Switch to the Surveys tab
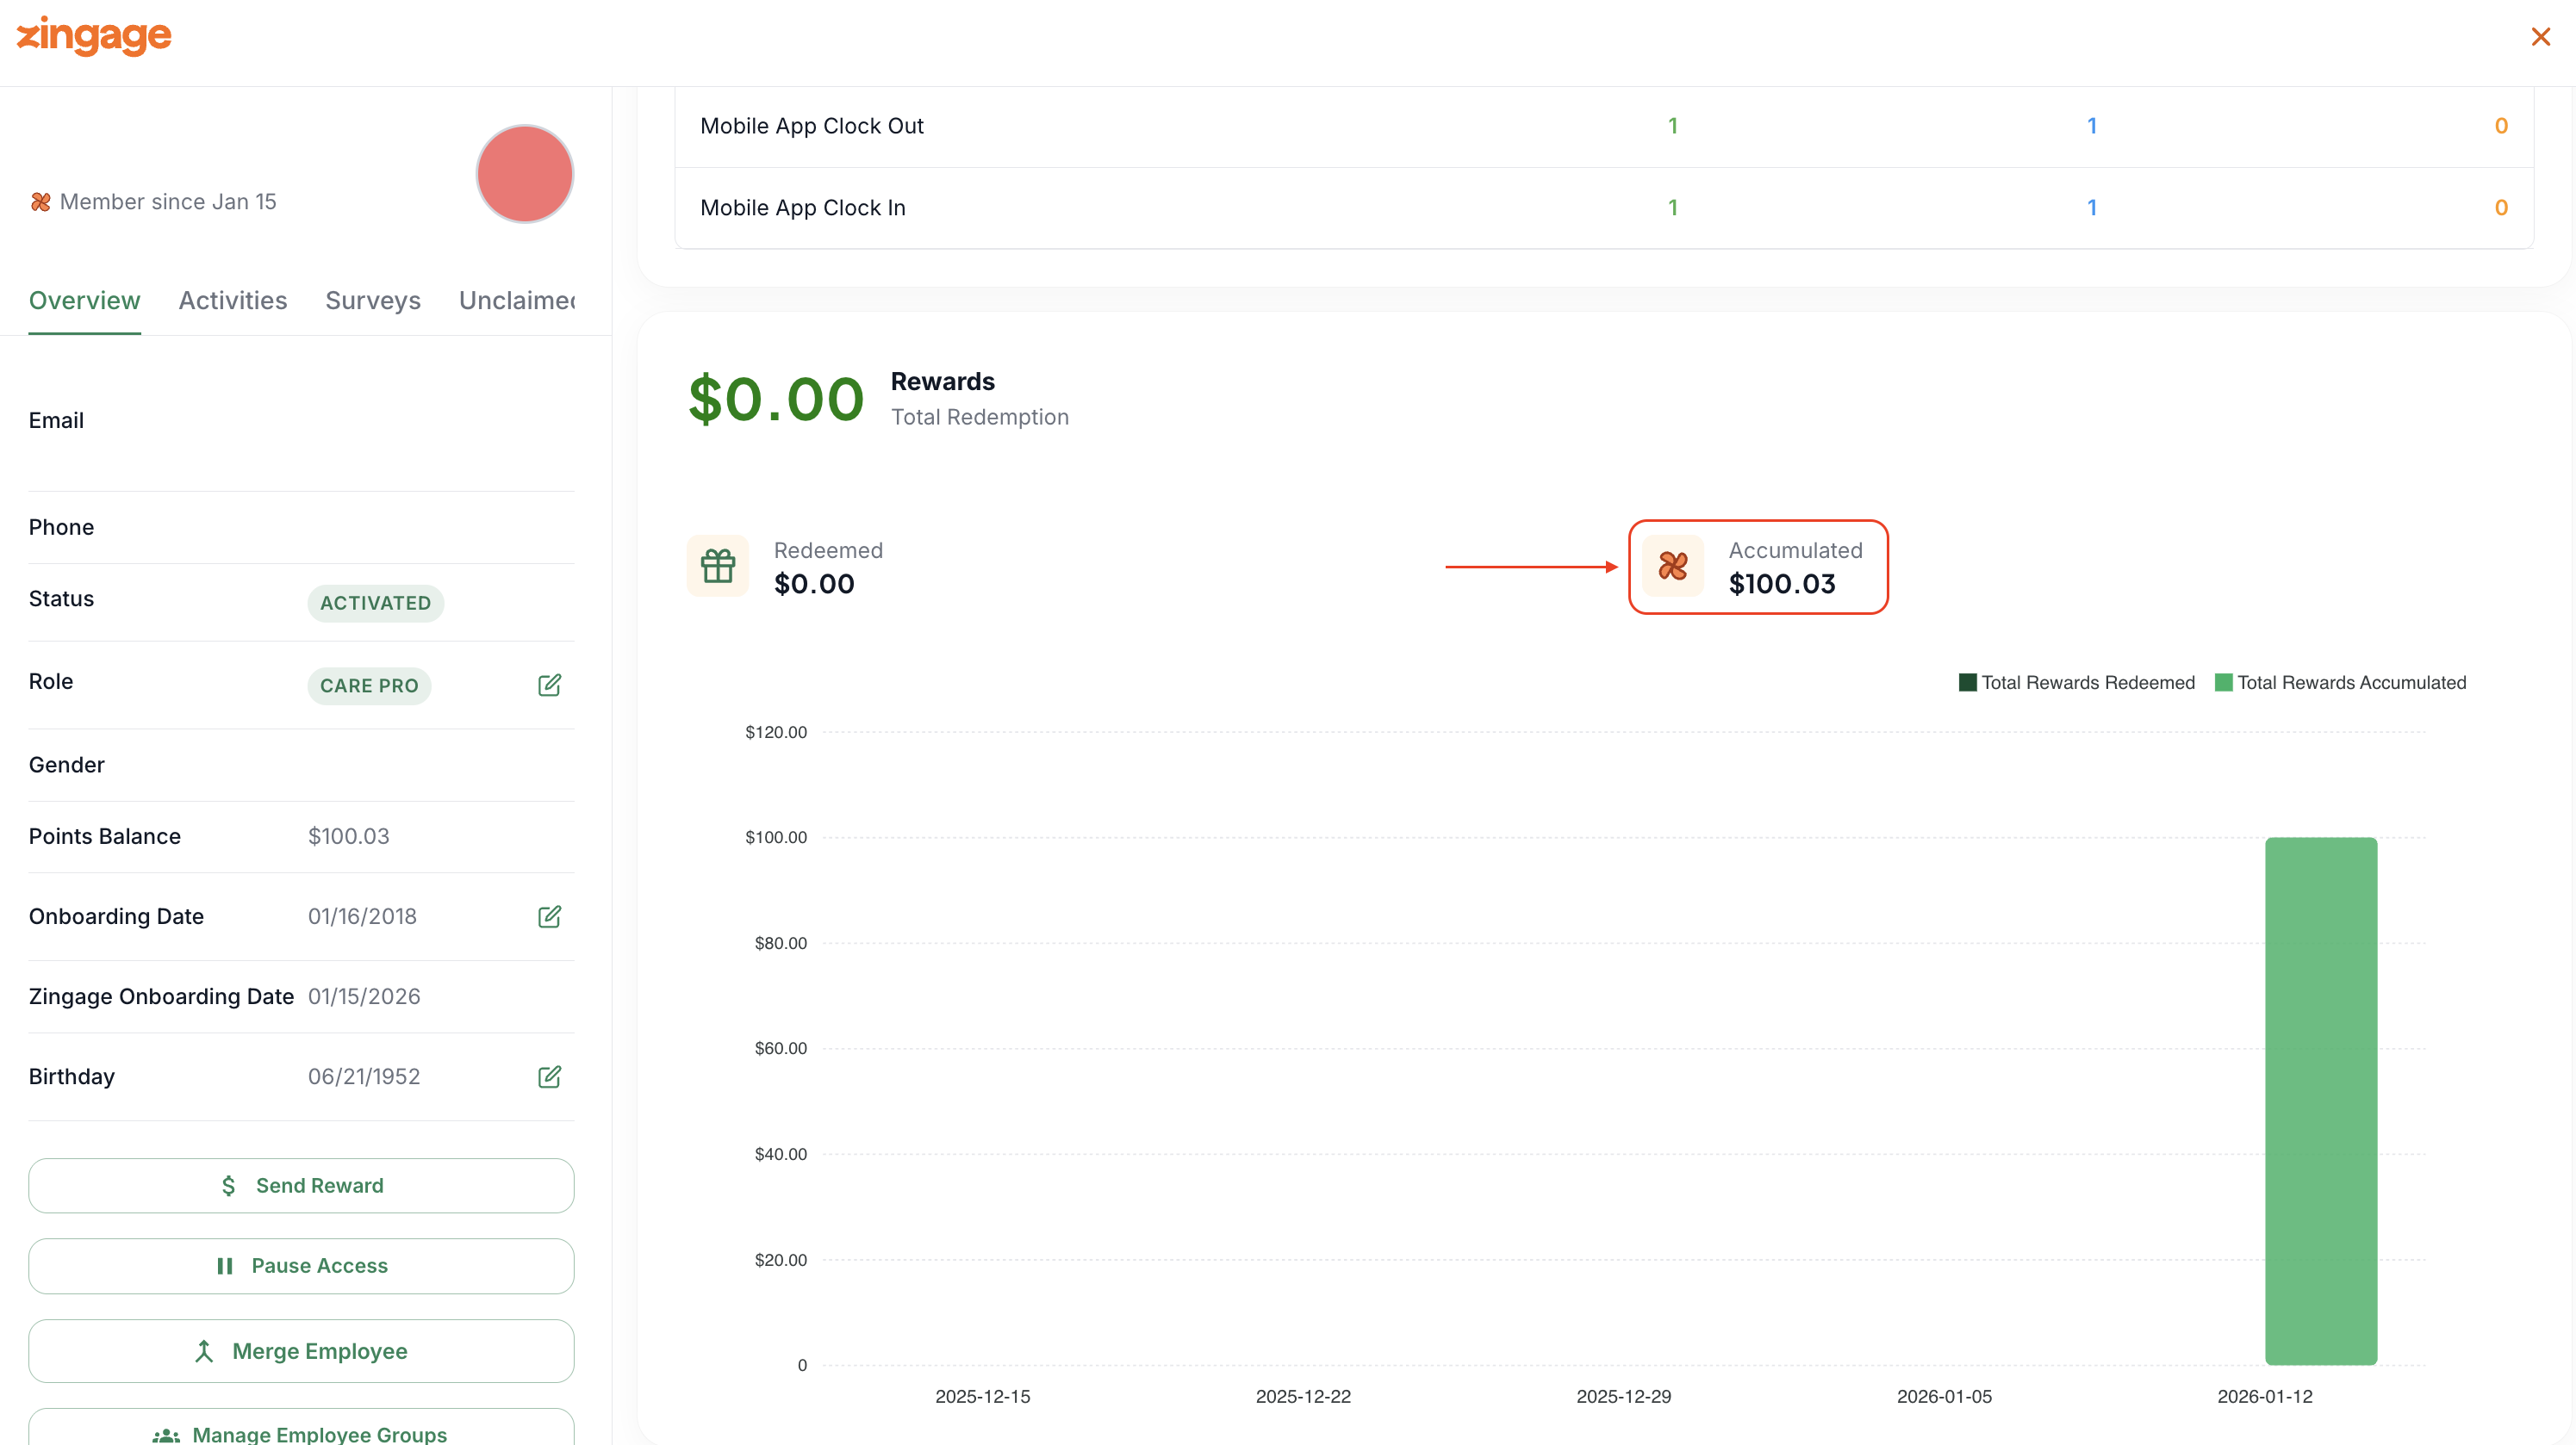This screenshot has width=2576, height=1445. [373, 301]
